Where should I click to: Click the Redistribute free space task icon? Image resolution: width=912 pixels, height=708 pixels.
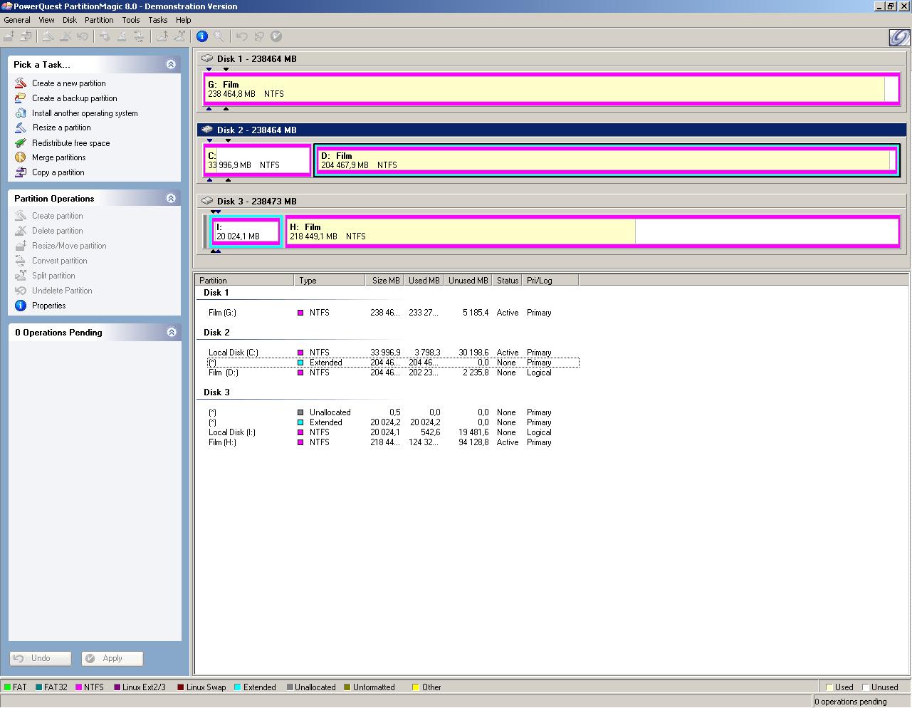click(21, 143)
